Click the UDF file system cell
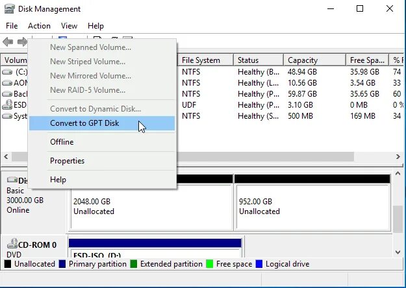Viewport: 406px width, 288px height. 189,105
